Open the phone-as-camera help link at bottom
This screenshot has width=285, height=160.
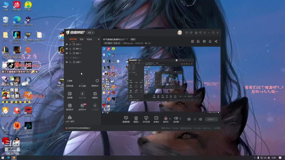click(x=79, y=128)
